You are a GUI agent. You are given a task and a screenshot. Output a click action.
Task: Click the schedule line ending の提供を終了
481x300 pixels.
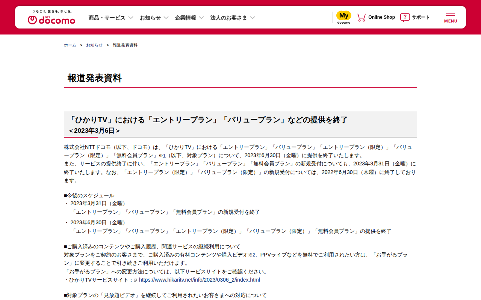(x=231, y=231)
